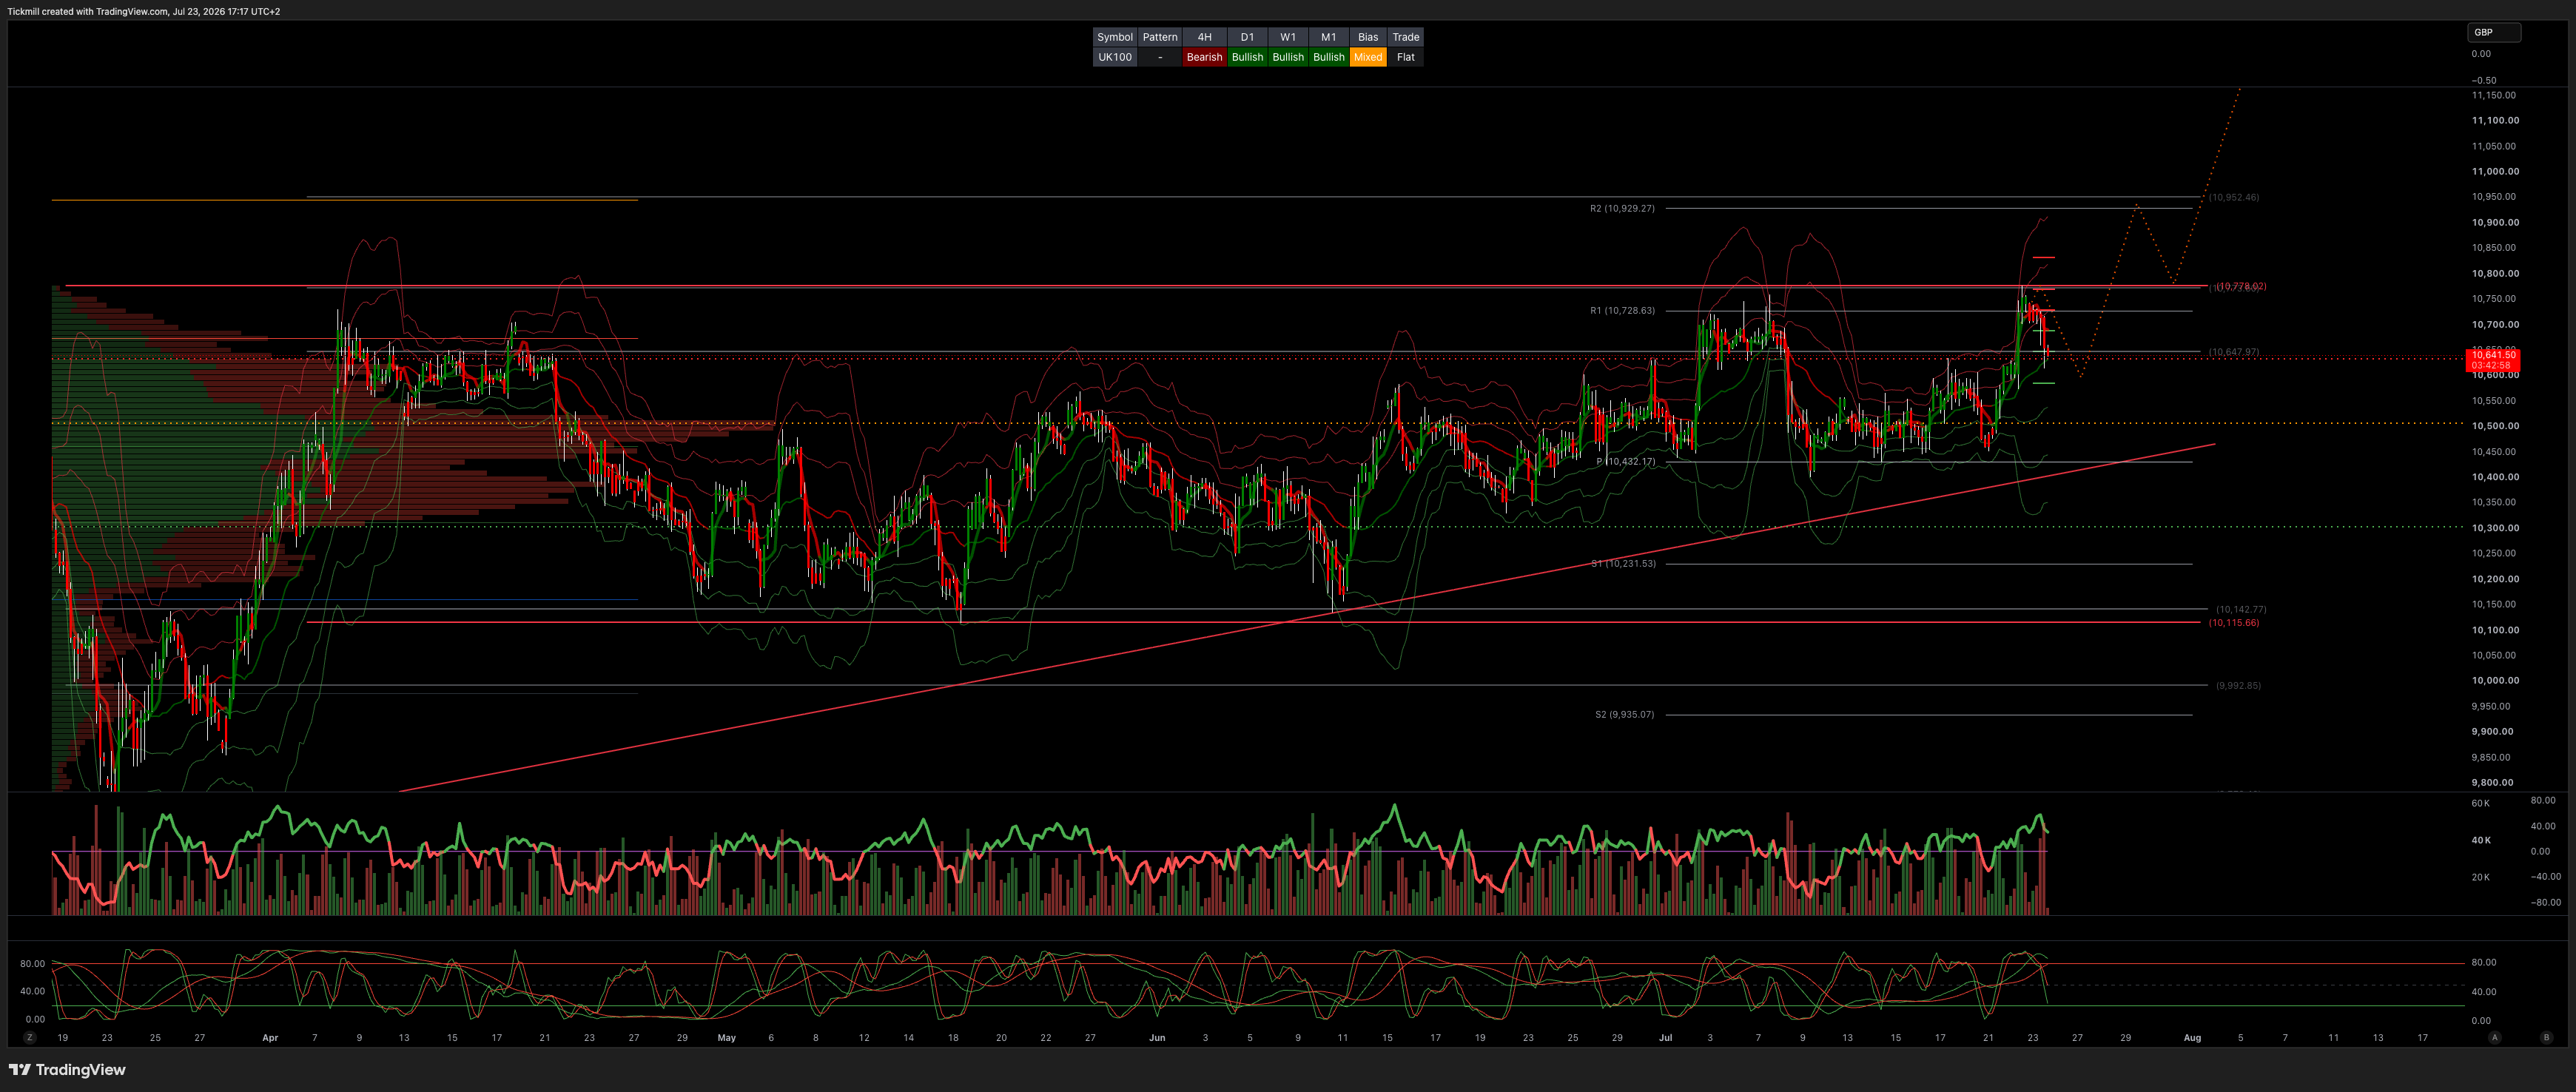Click the Aug marker on time axis
This screenshot has width=2576, height=1092.
(2192, 1038)
